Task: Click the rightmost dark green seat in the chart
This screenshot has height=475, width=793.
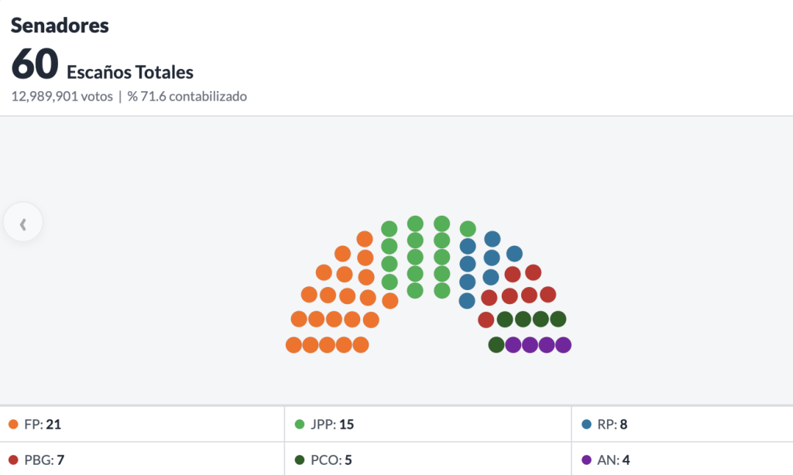Action: coord(558,319)
